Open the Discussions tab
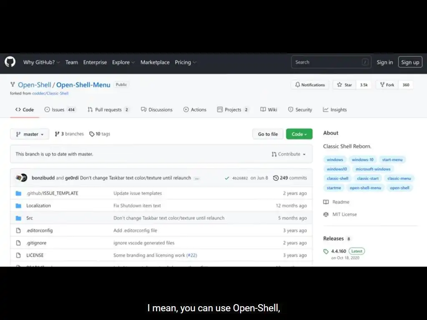The height and width of the screenshot is (320, 427). pos(157,110)
